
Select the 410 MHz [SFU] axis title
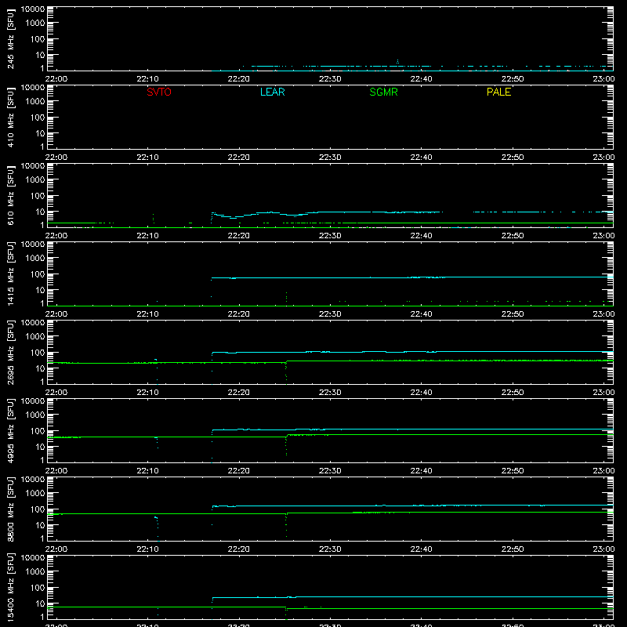tap(11, 118)
